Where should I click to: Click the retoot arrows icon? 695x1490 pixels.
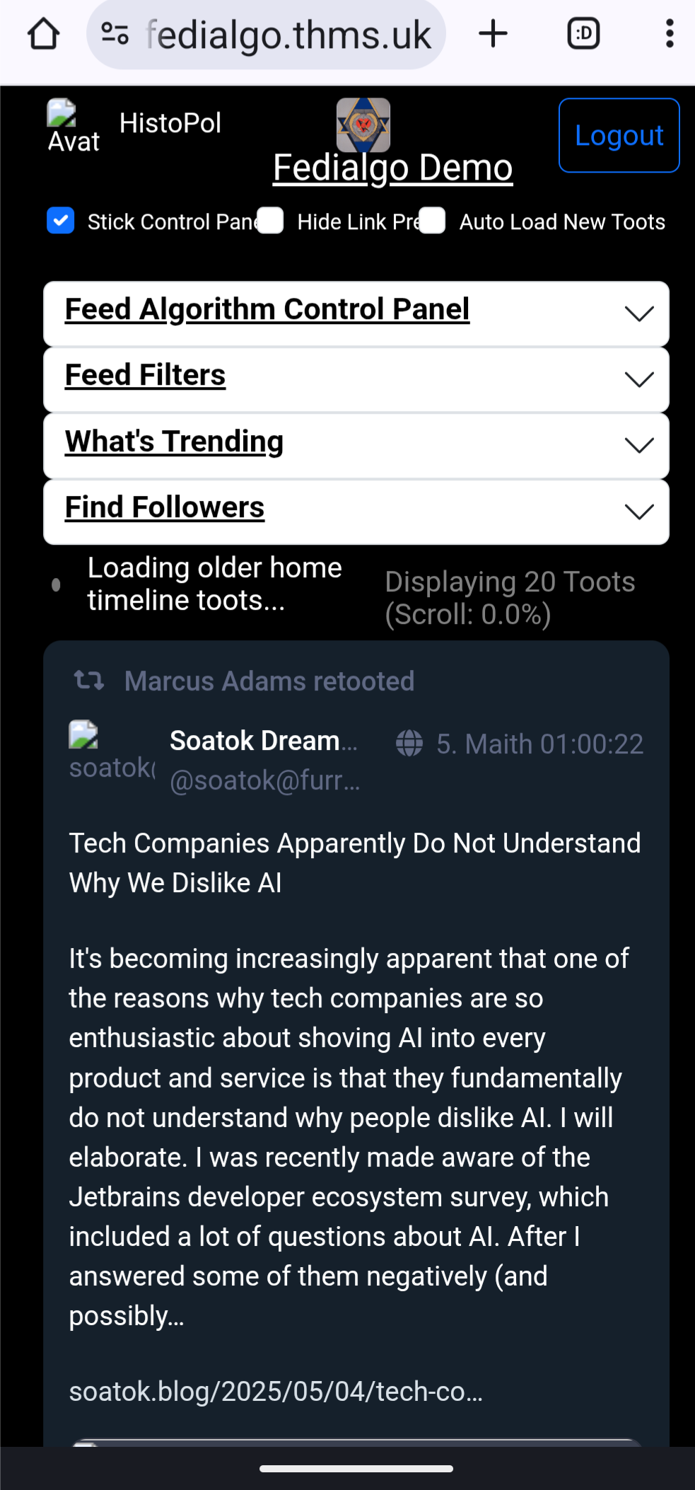coord(89,681)
